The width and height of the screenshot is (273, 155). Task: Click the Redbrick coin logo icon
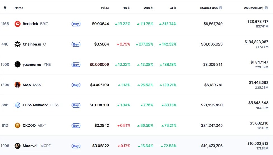pos(17,24)
